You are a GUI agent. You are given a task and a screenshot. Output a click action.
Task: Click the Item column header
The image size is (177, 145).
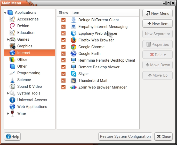(104, 13)
